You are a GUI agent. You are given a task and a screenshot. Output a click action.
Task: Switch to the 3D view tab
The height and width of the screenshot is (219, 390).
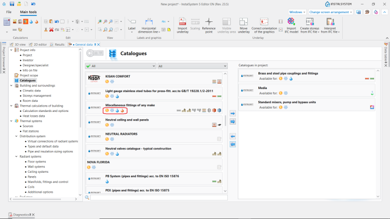(18, 44)
